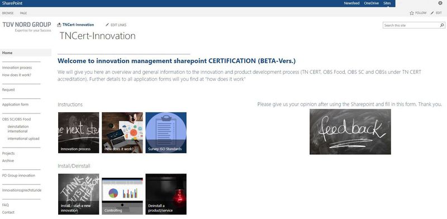Click the feedback chalkboard image
The height and width of the screenshot is (219, 447).
pos(350,132)
